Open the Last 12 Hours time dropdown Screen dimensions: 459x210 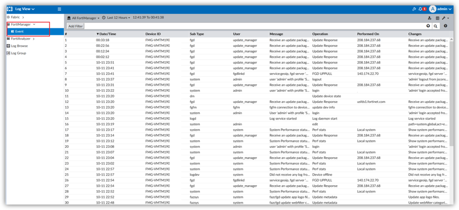tap(119, 18)
